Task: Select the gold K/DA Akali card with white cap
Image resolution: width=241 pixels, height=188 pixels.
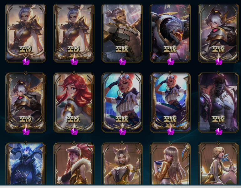Action: [x=74, y=164]
